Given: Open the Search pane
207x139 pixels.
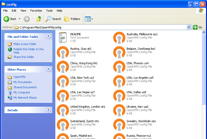Looking at the screenshot, I should 53,19.
